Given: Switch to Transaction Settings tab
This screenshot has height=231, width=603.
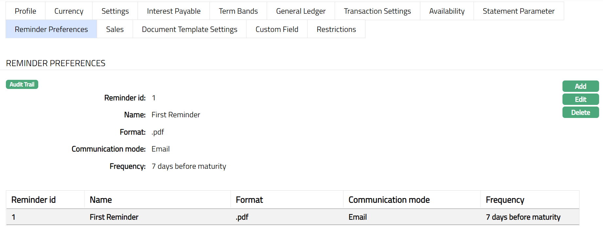Looking at the screenshot, I should point(377,11).
